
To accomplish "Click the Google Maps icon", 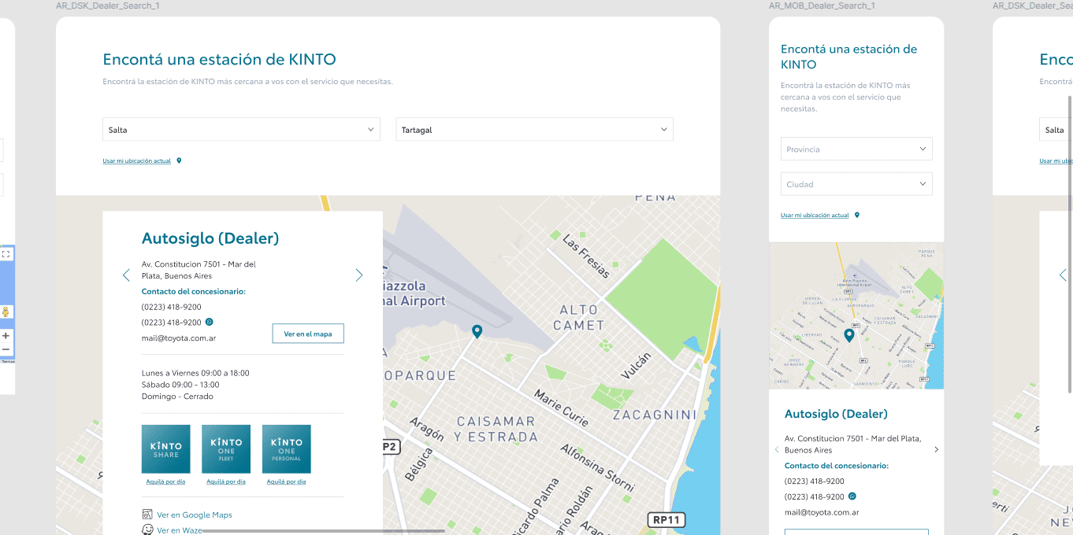I will (x=147, y=515).
